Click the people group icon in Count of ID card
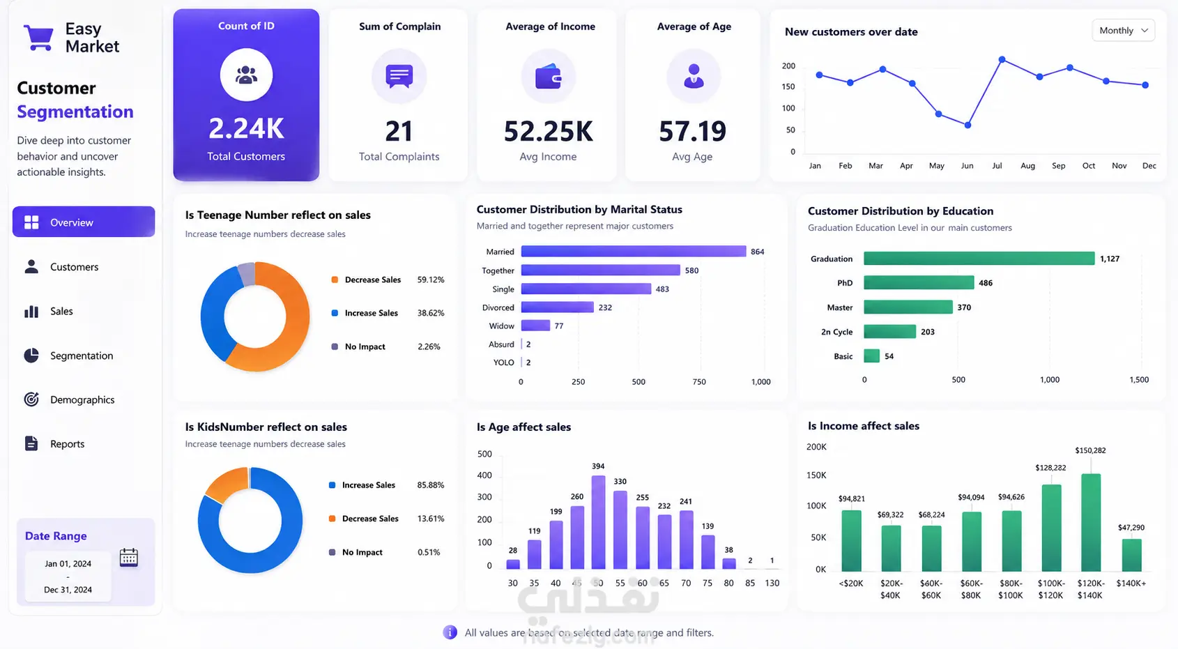 [246, 75]
